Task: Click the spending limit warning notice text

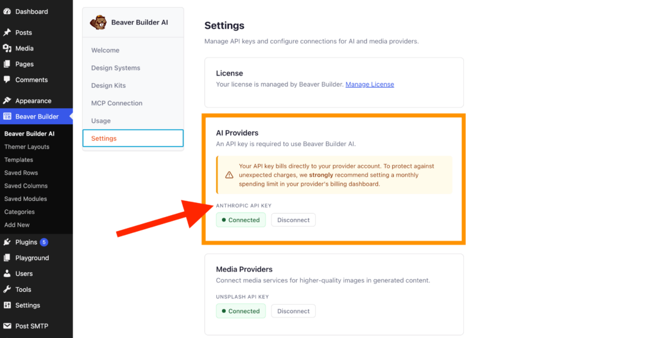Action: (x=337, y=175)
